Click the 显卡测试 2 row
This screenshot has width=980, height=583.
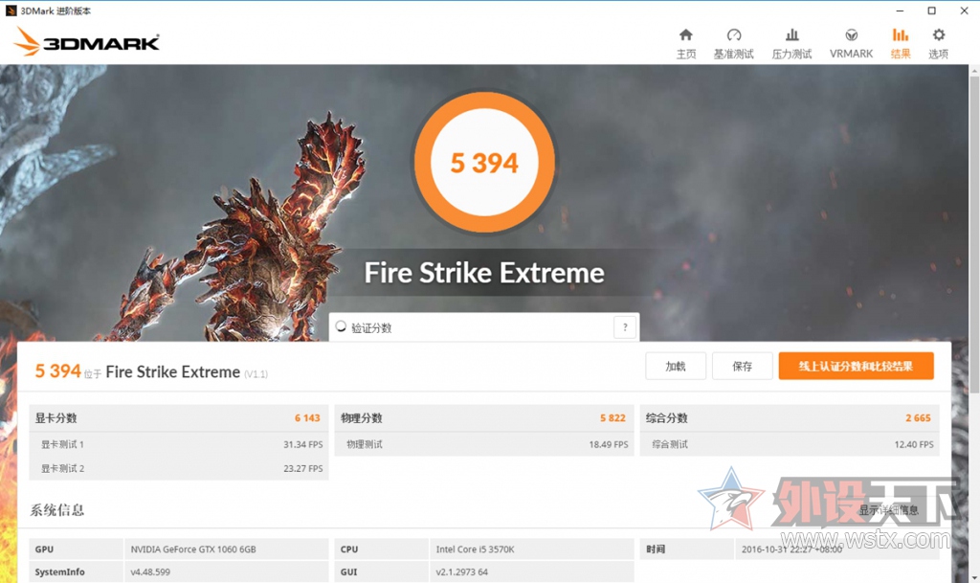coord(179,468)
